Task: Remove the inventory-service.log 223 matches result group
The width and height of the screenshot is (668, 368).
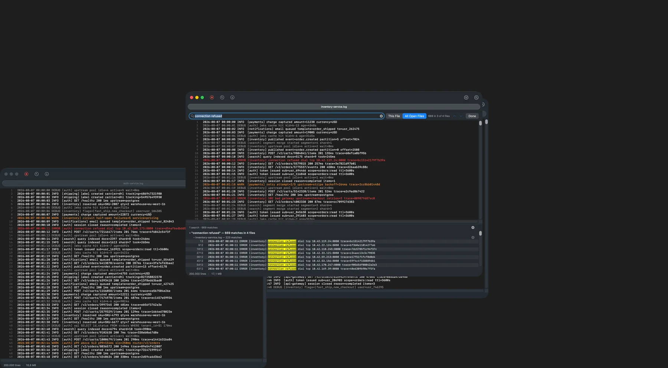Action: point(473,237)
